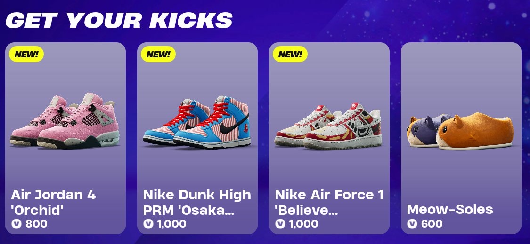530x244 pixels.
Task: Select the red and white Air Force 1 sneakers
Action: tap(328, 126)
